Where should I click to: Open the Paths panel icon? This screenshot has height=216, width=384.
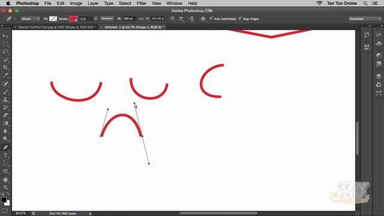[379, 94]
